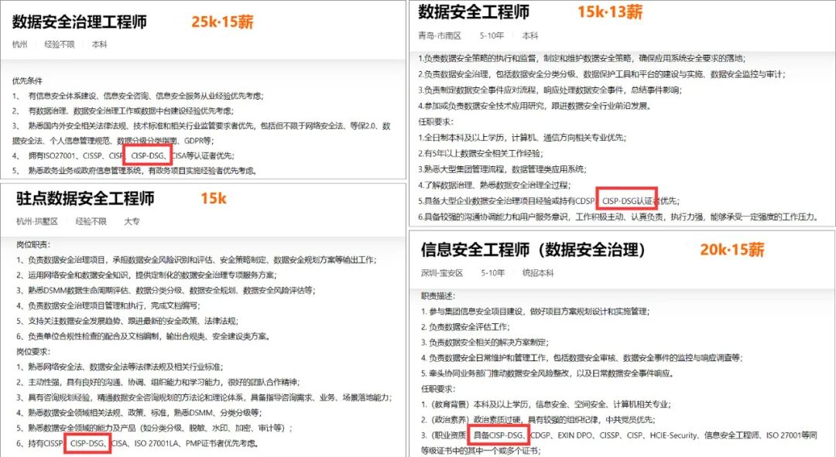Click the heading "职责描述:"

point(438,296)
